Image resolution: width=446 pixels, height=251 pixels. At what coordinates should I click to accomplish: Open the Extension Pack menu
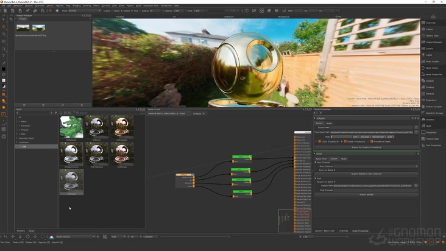[150, 5]
